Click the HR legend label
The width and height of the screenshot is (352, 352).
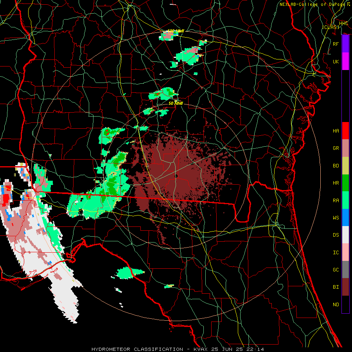tap(336, 183)
